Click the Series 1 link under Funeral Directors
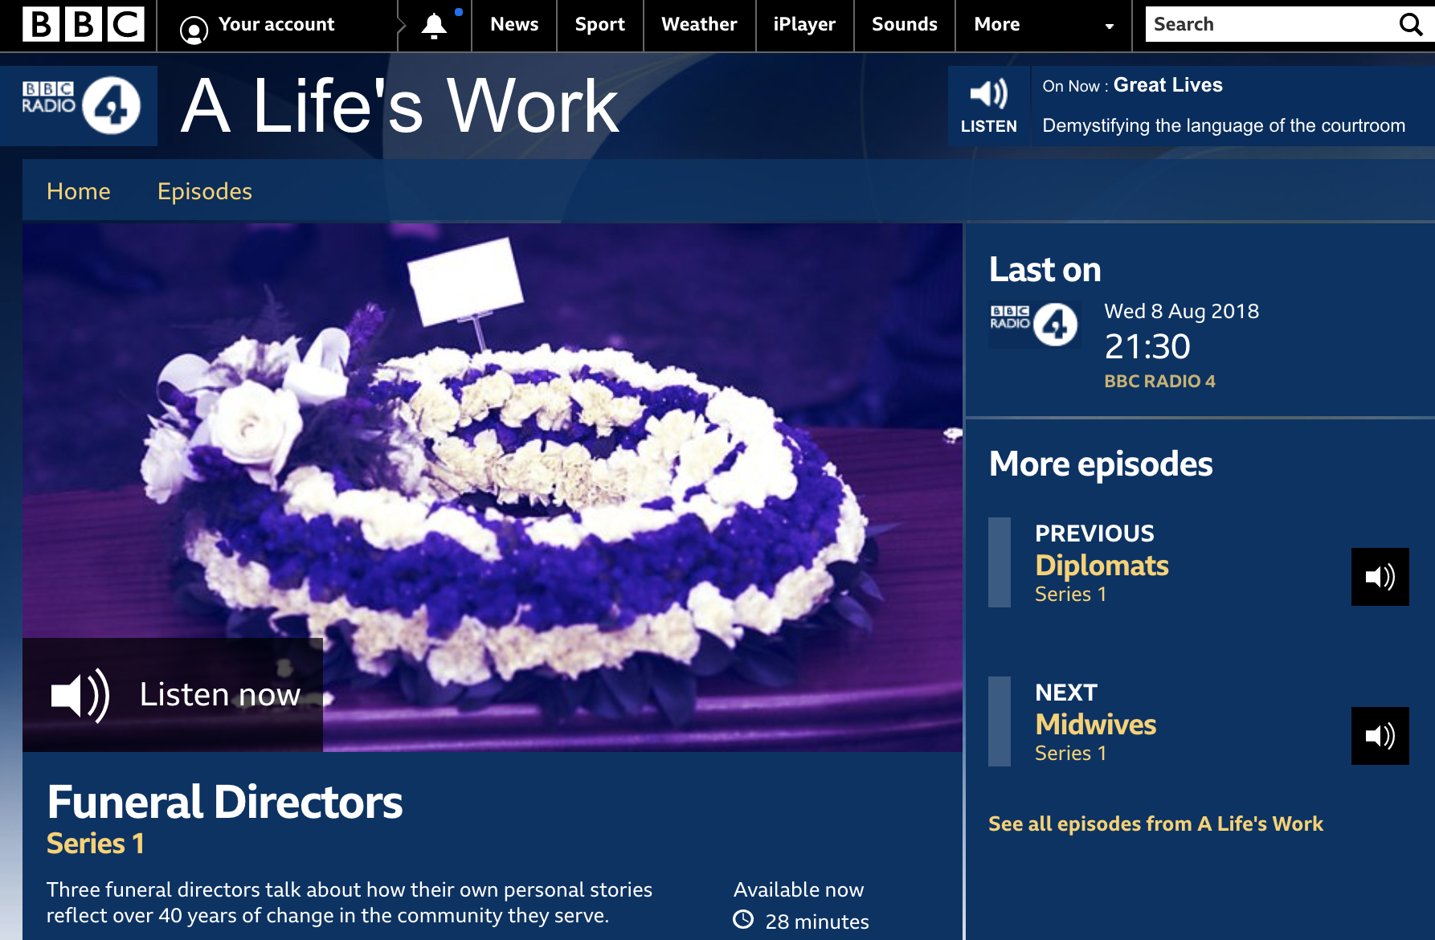Screen dimensions: 1435x940 (x=96, y=844)
